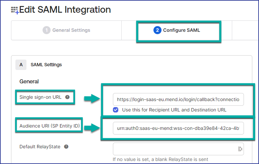Click the "Default RelayState" label text

(40, 147)
